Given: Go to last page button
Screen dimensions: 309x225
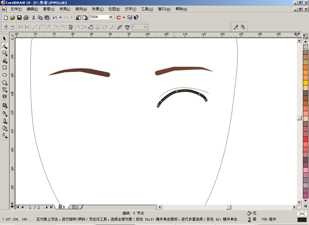Looking at the screenshot, I should tap(52, 207).
